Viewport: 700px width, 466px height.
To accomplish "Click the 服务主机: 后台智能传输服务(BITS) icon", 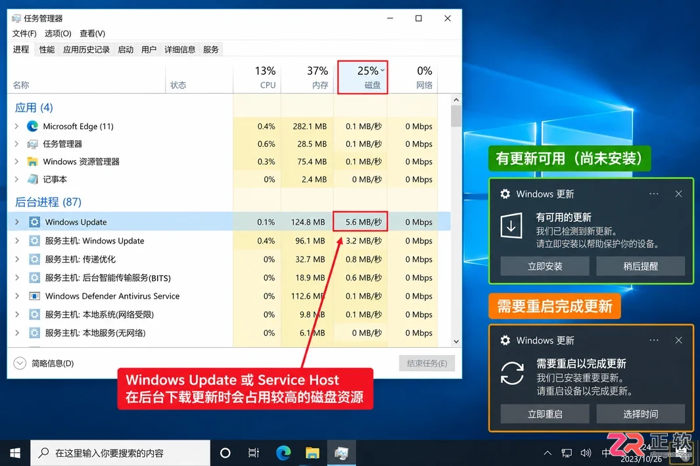I will pos(34,278).
